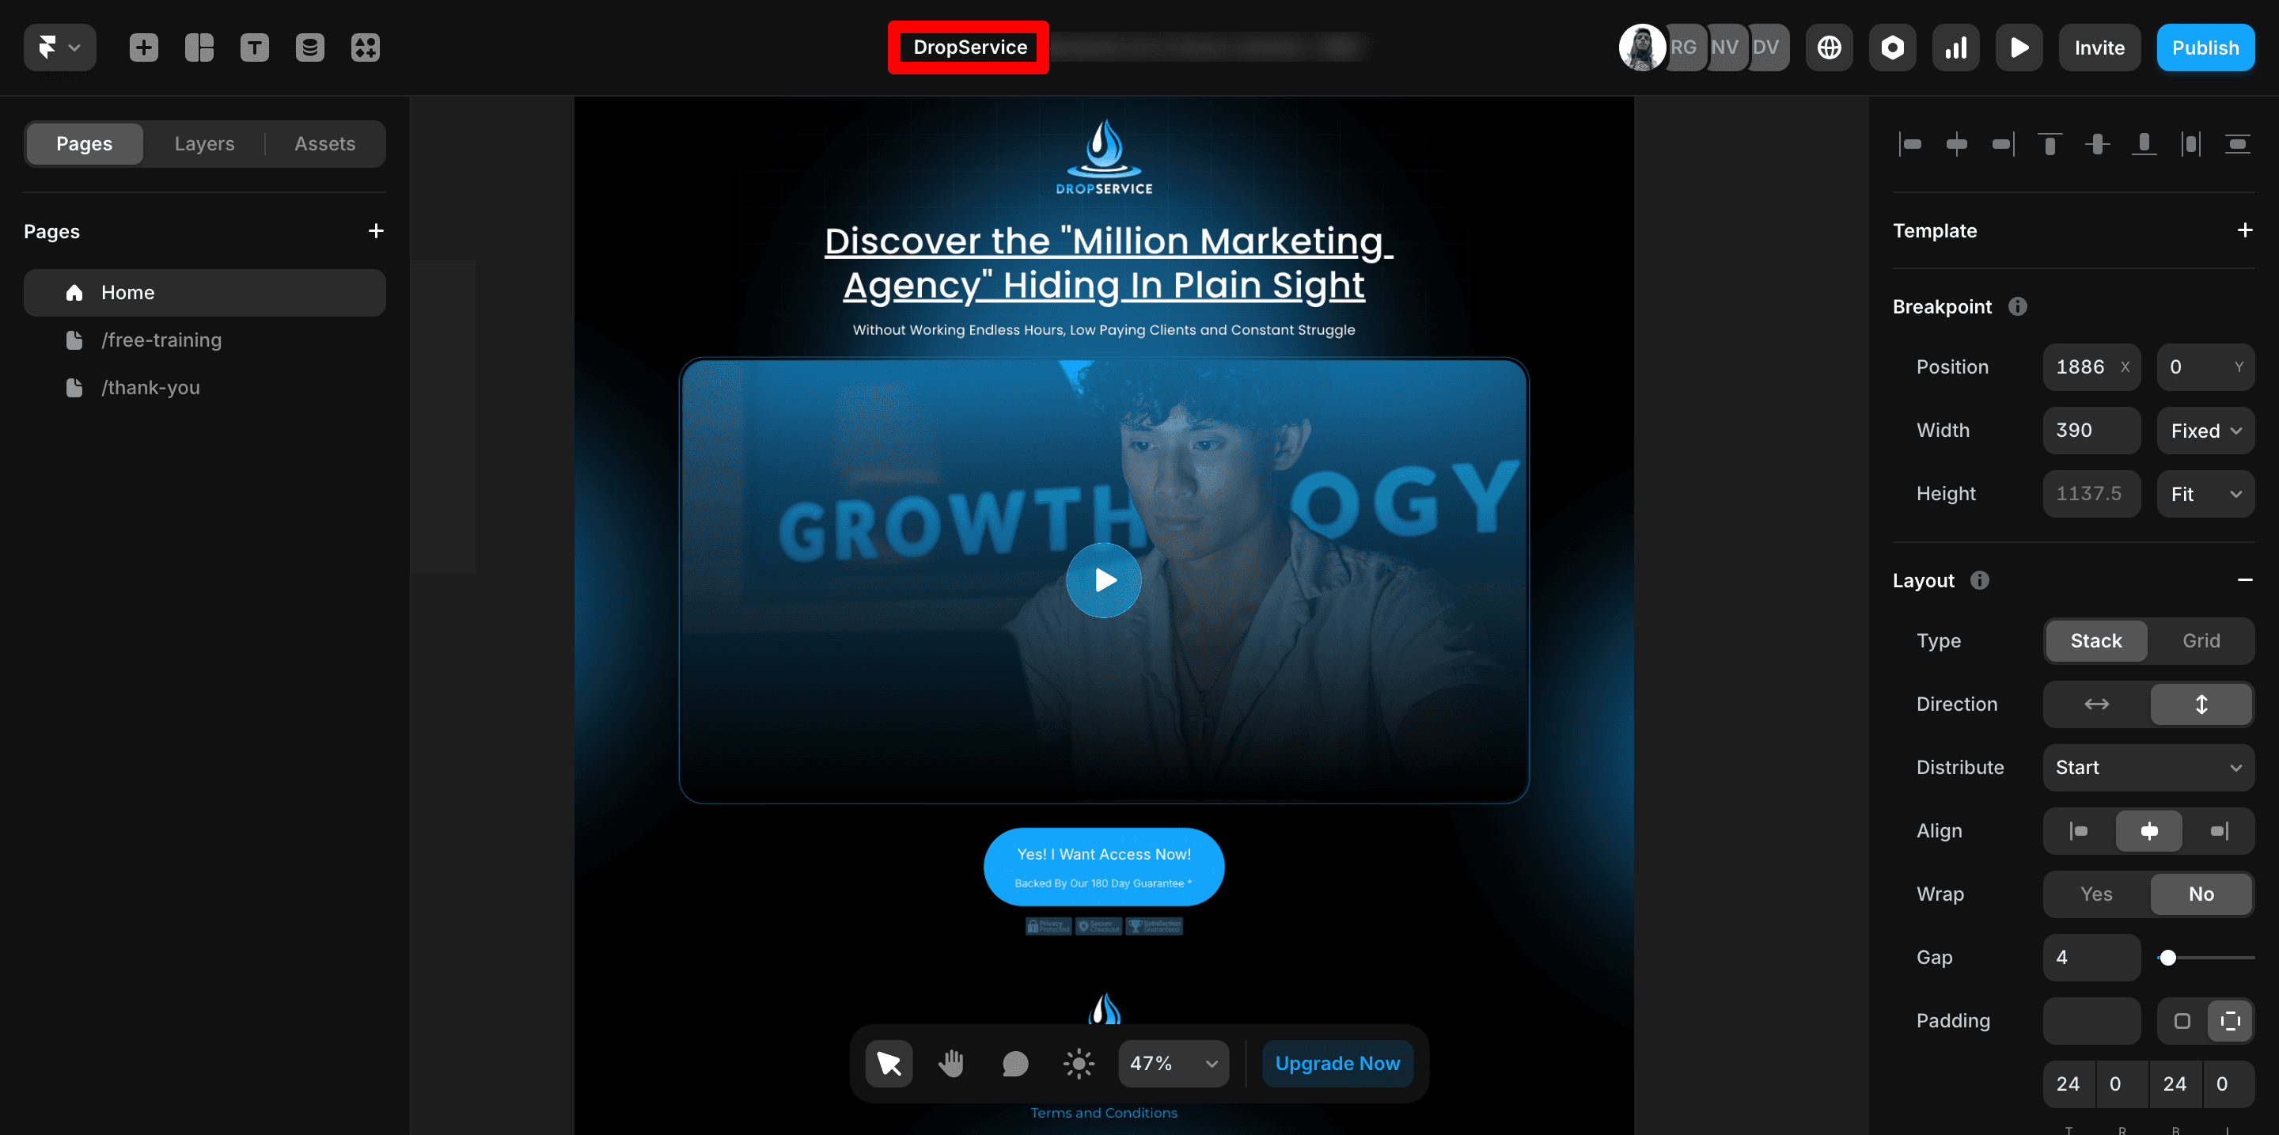Viewport: 2279px width, 1135px height.
Task: Open the comment tool in bottom bar
Action: 1014,1063
